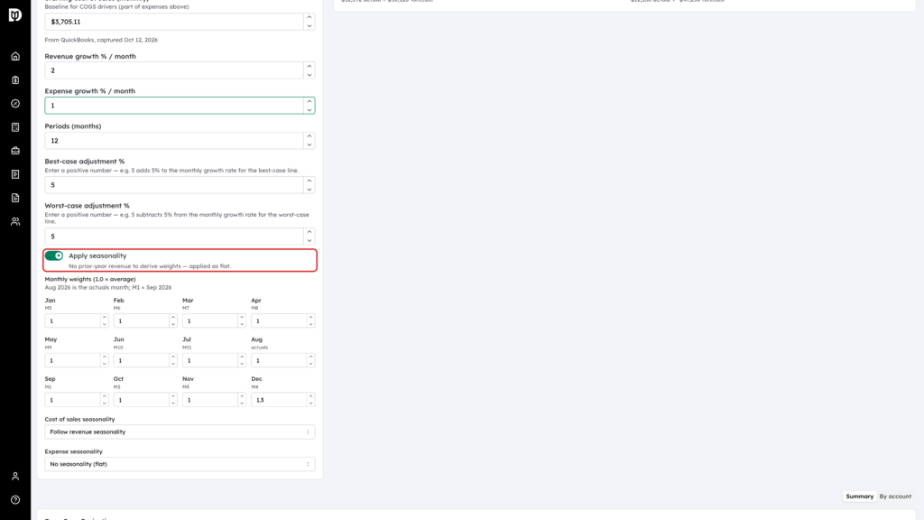The width and height of the screenshot is (924, 520).
Task: Increase the Dec weight with up arrow
Action: click(x=310, y=396)
